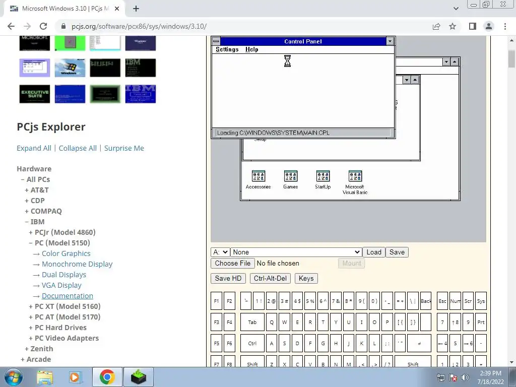Click the page vertical scrollbar thumb
Image resolution: width=516 pixels, height=387 pixels.
511,58
